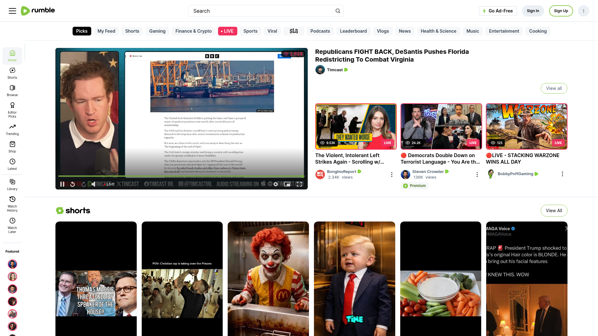Click the shorts section logo

[x=73, y=211]
